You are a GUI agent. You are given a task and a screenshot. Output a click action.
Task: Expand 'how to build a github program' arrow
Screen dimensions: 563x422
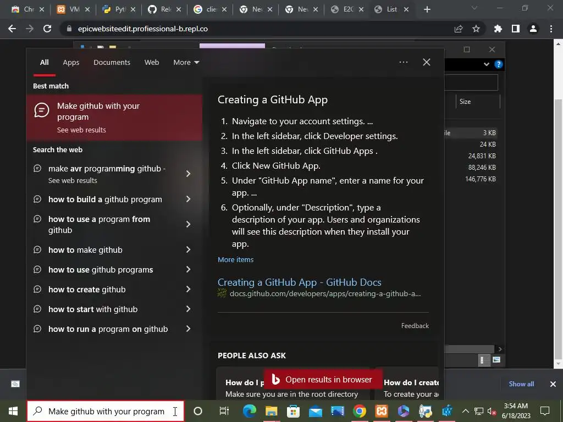(x=188, y=199)
